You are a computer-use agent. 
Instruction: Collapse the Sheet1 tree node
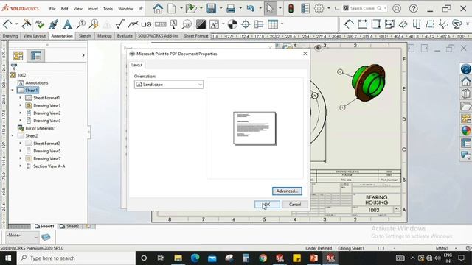pos(13,90)
